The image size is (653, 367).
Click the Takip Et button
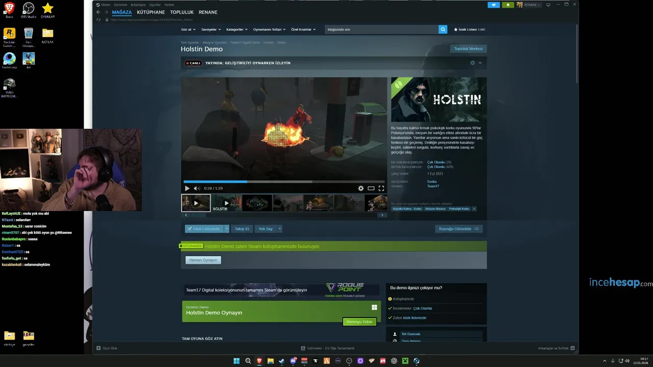242,229
